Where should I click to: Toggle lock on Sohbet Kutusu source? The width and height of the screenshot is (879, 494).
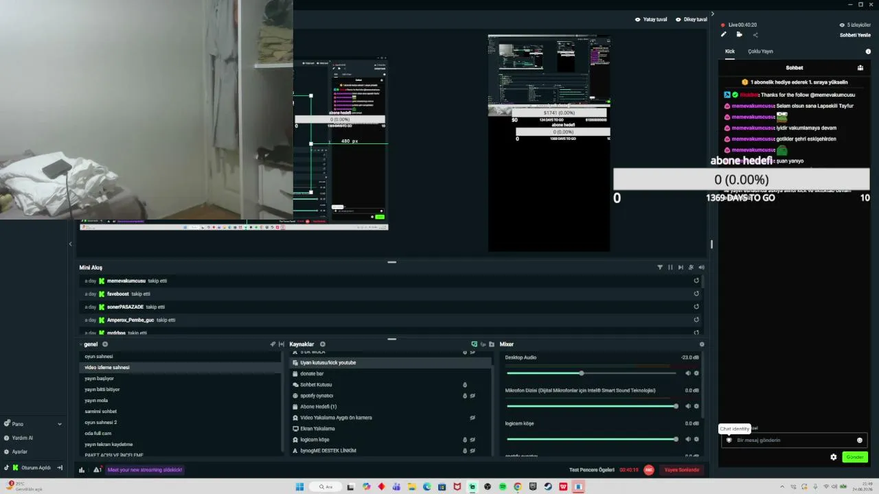click(x=465, y=385)
